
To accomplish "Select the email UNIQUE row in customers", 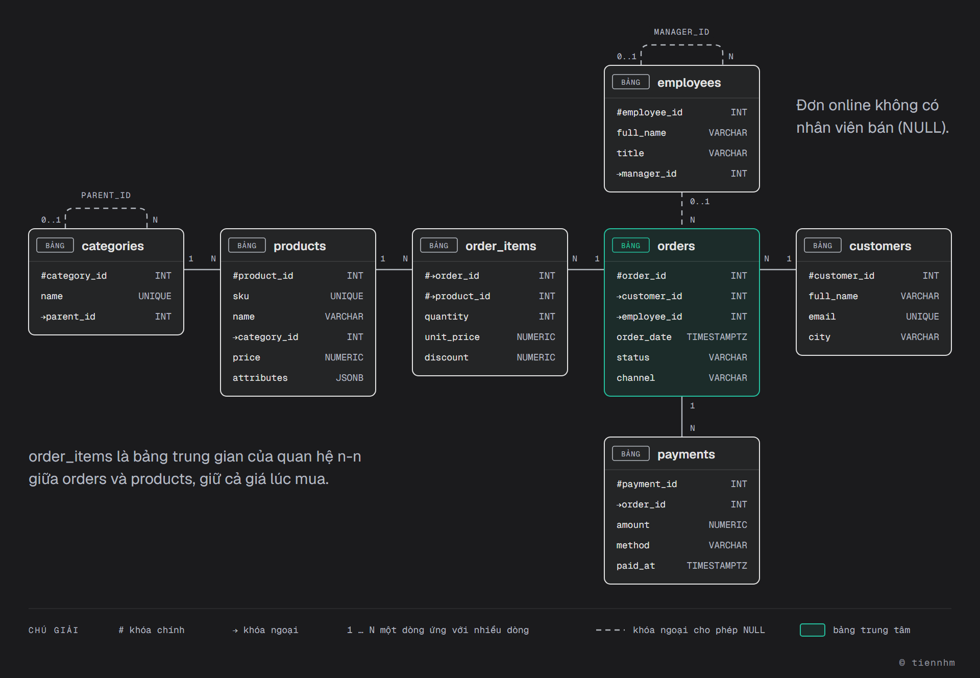I will click(x=874, y=317).
